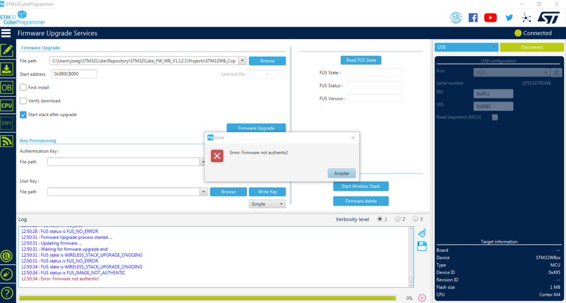Open the key/tools icon in sidebar
Viewport: 566px width, 303px height.
(x=7, y=274)
